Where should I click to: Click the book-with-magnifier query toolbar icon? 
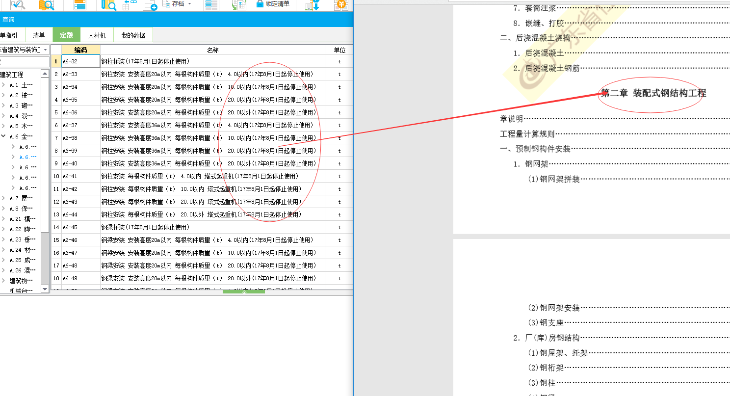click(x=108, y=5)
